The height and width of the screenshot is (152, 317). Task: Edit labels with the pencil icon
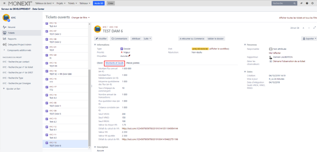click(129, 56)
